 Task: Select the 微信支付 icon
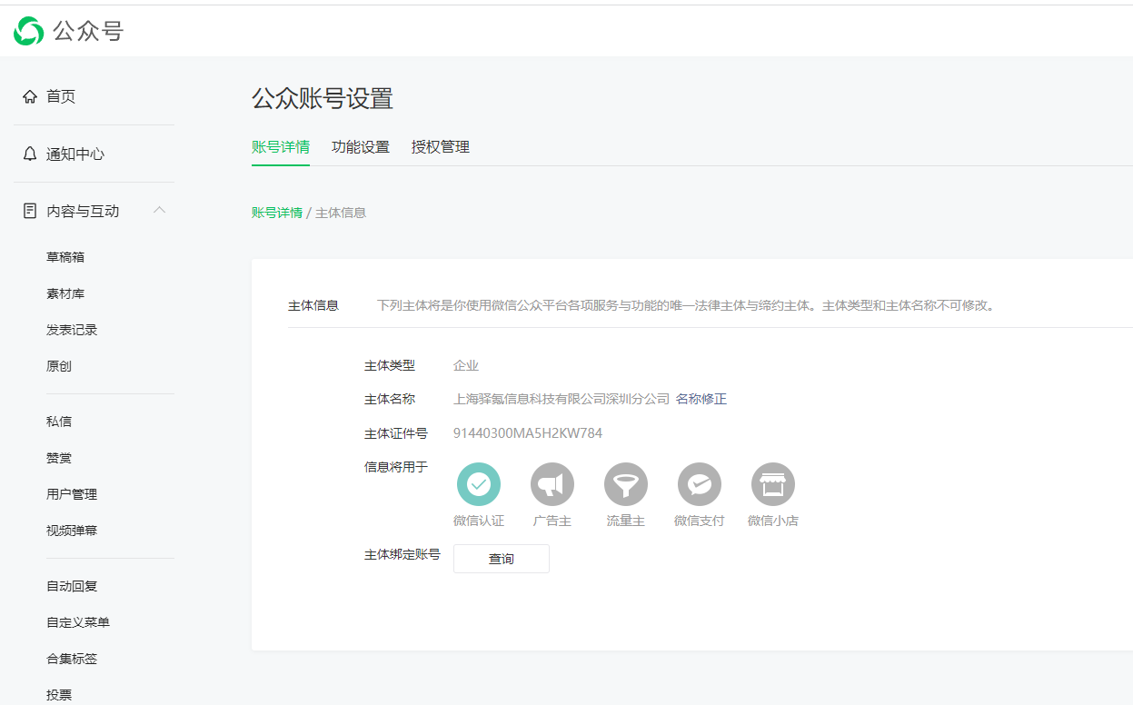[700, 484]
